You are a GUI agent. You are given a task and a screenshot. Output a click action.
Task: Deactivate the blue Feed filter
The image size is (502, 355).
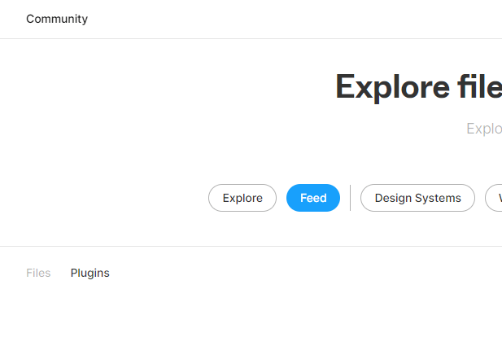click(313, 198)
